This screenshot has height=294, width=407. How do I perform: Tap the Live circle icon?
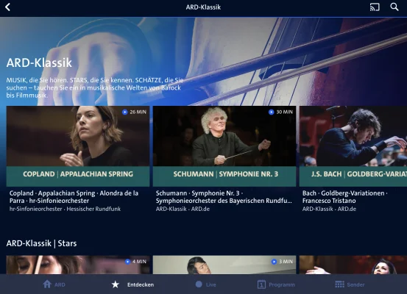tap(199, 284)
